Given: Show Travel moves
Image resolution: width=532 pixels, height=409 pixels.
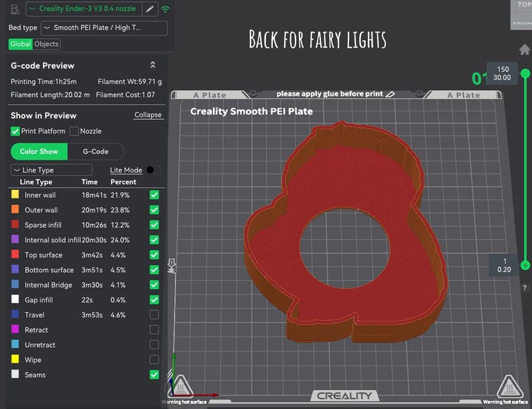Looking at the screenshot, I should [154, 314].
